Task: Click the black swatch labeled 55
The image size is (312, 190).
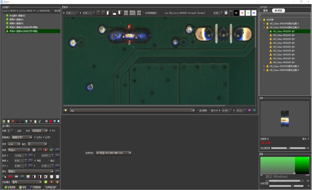Action: click(x=236, y=13)
